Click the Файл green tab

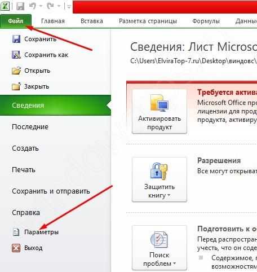[x=16, y=21]
